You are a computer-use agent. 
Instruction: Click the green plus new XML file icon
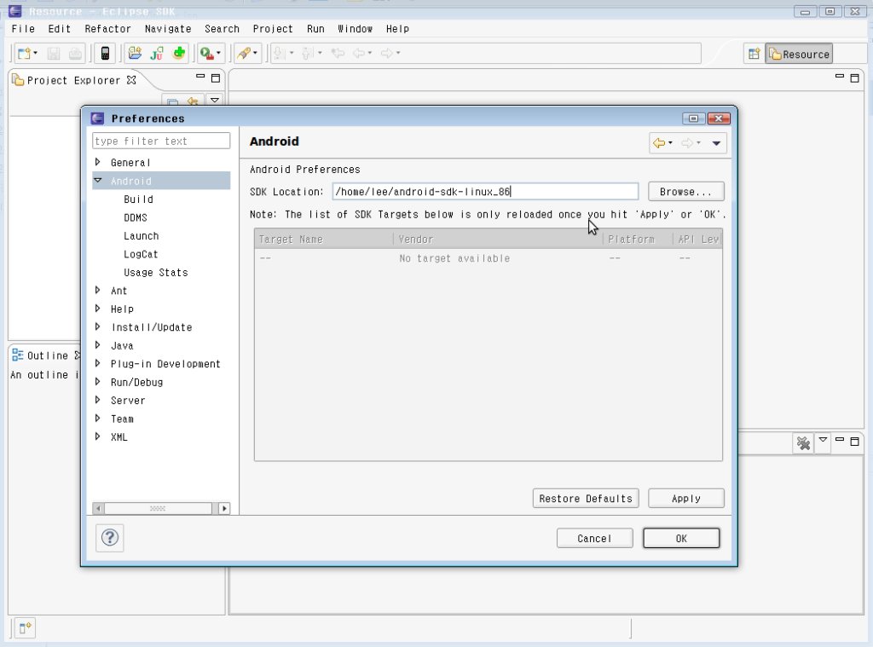click(179, 54)
